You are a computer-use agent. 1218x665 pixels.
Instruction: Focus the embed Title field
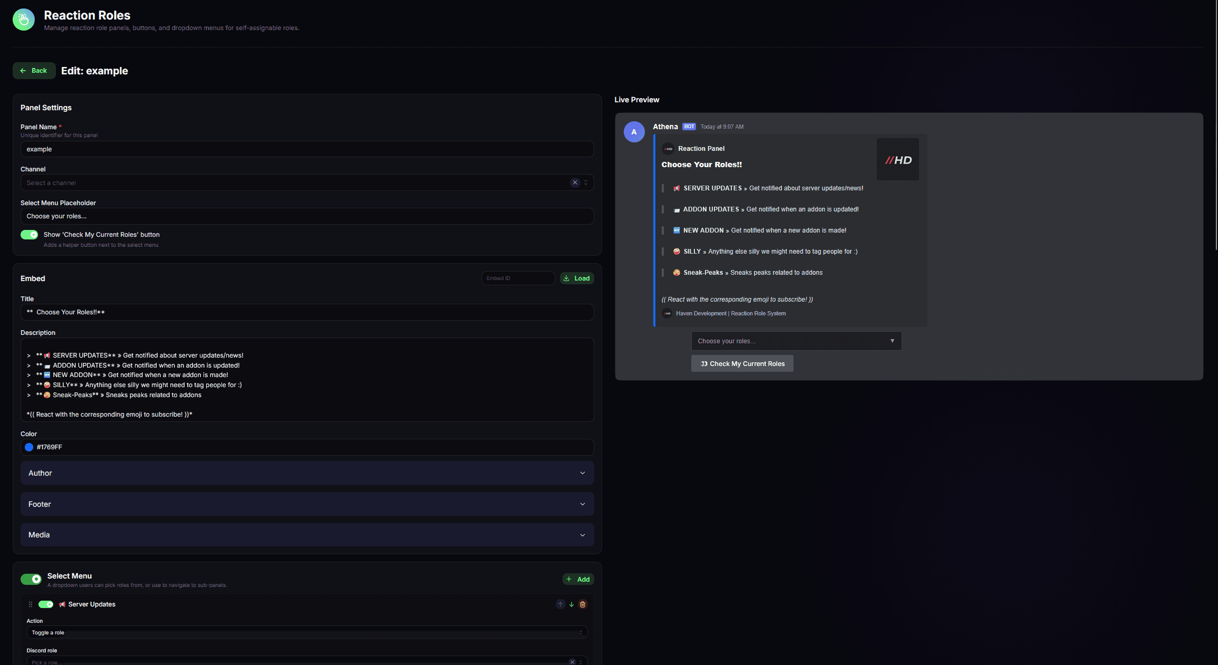pyautogui.click(x=307, y=312)
